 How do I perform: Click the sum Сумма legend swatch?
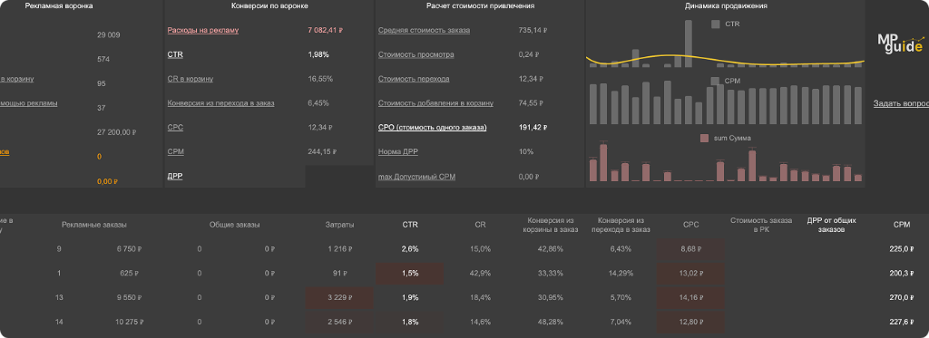click(704, 138)
